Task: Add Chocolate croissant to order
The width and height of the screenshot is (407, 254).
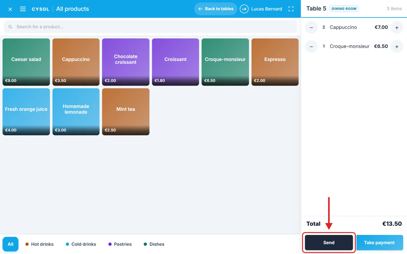Action: point(126,62)
